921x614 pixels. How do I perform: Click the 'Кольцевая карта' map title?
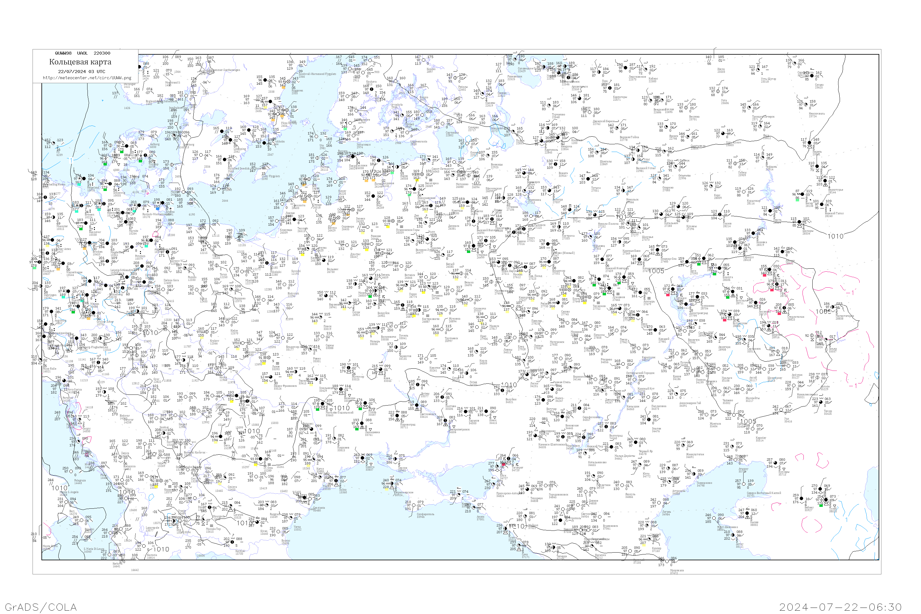click(80, 62)
